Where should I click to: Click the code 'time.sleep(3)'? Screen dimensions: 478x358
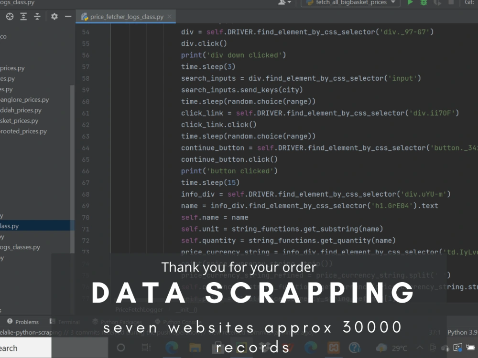pos(208,67)
